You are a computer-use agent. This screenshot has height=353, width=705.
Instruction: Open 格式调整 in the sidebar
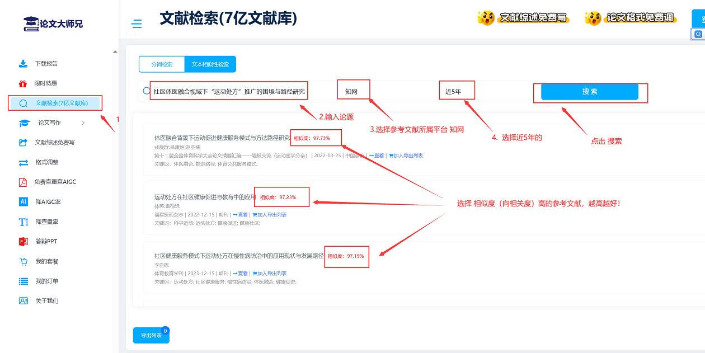(46, 162)
